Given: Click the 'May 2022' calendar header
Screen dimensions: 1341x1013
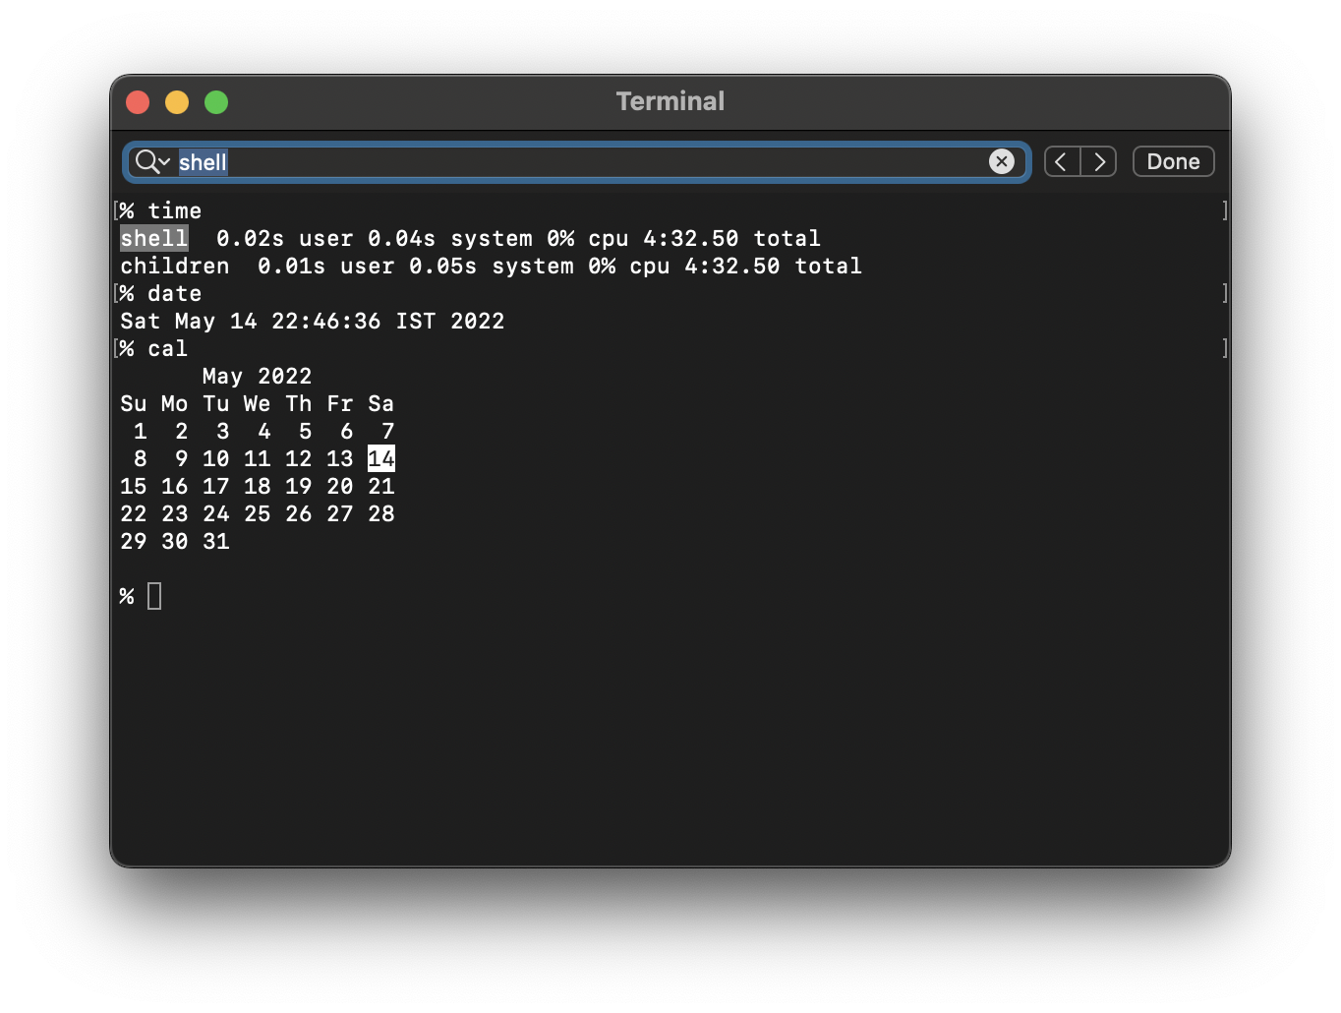Looking at the screenshot, I should point(257,376).
